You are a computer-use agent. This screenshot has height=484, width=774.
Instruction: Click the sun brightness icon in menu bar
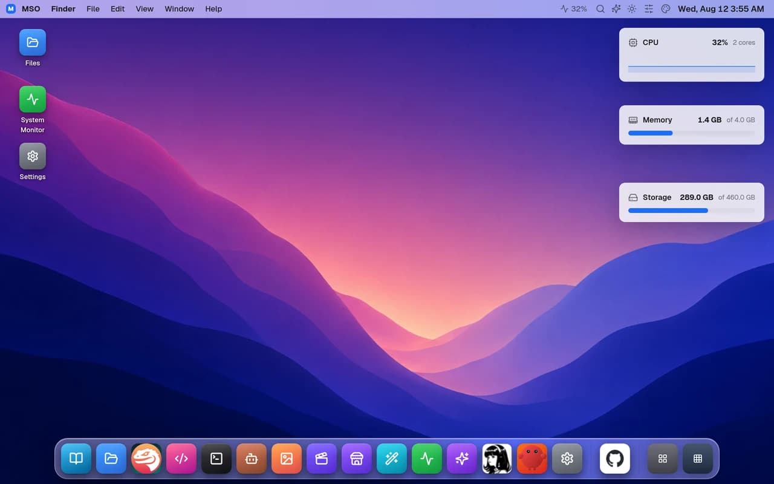[x=632, y=9]
